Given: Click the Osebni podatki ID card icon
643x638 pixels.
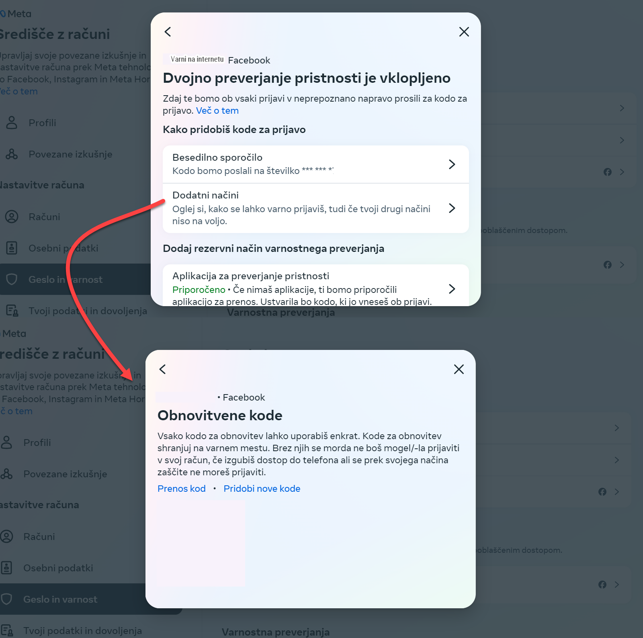Looking at the screenshot, I should pos(12,248).
